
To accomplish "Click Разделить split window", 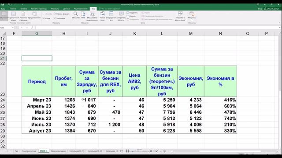I will pos(132,13).
